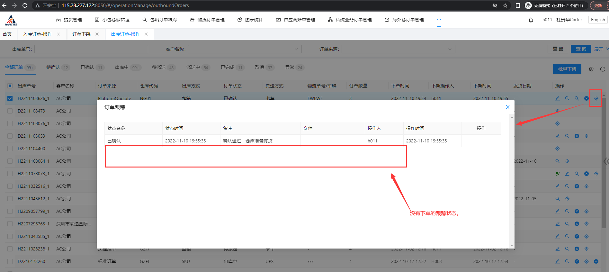
Task: Expand more filters with 展开
Action: (600, 49)
